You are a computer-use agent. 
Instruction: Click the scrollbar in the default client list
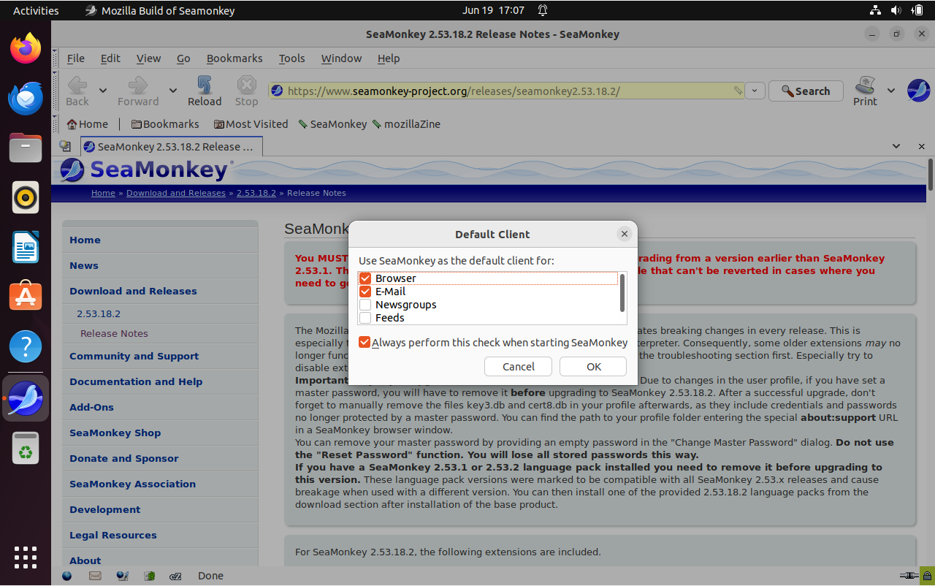[622, 293]
